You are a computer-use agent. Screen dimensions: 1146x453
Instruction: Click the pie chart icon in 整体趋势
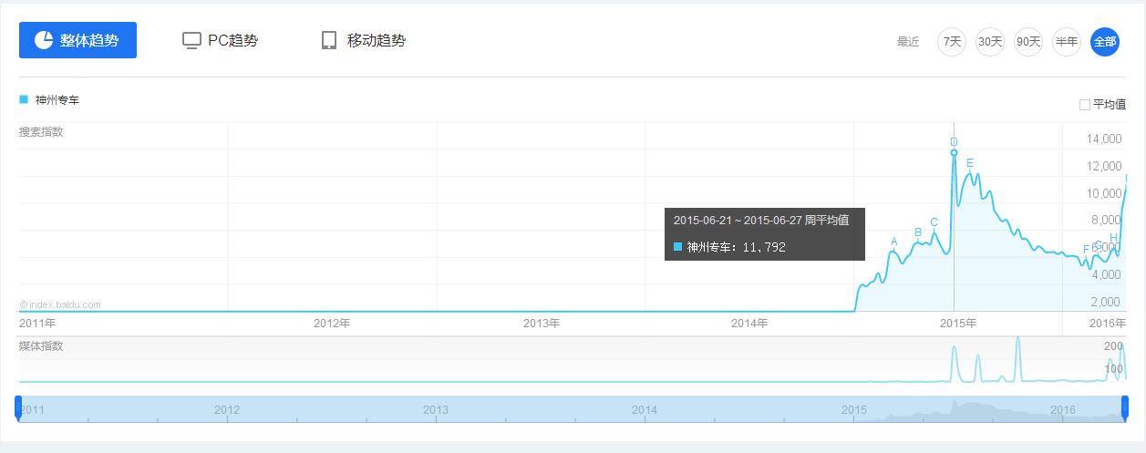pos(44,40)
